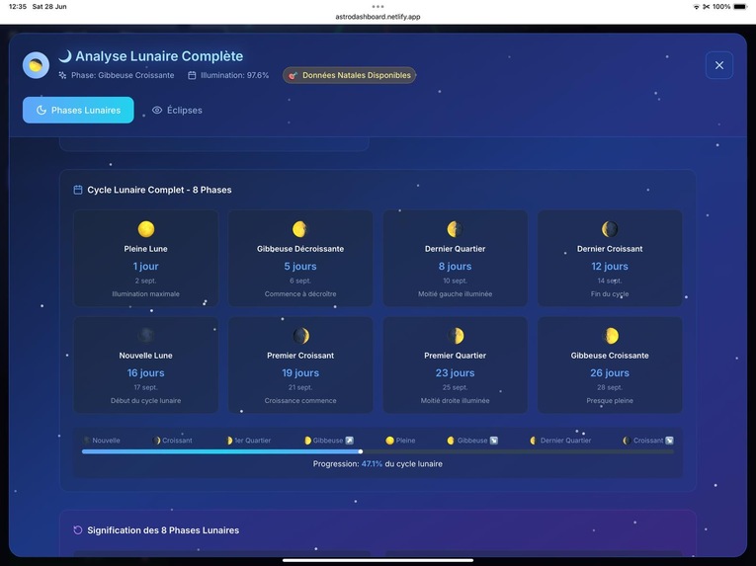Click the 'Presque pleine' caption
Viewport: 756px width, 566px height.
pos(610,400)
